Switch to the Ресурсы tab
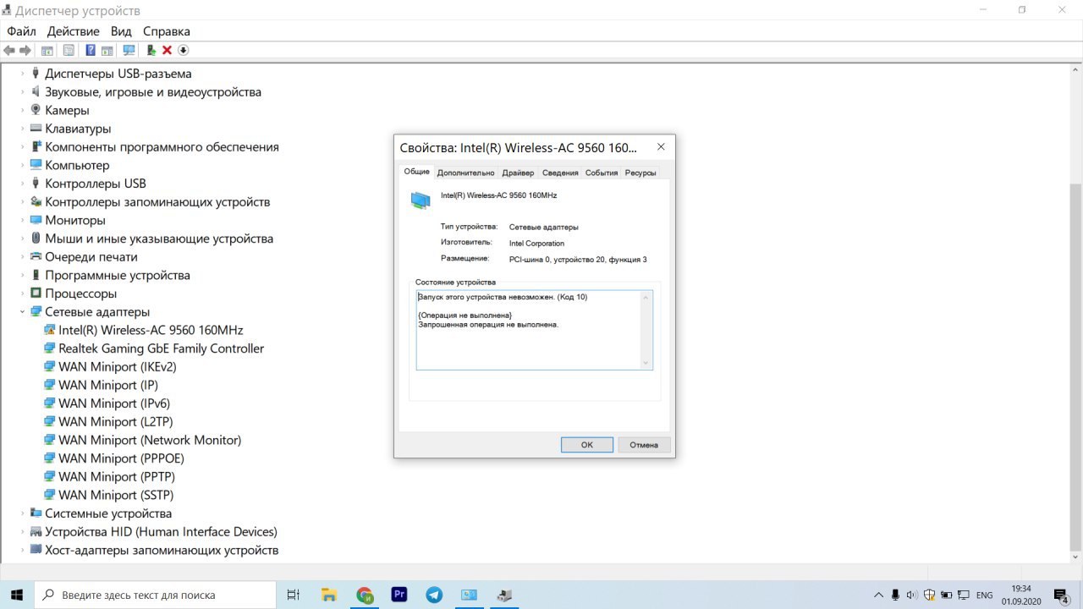 tap(640, 173)
